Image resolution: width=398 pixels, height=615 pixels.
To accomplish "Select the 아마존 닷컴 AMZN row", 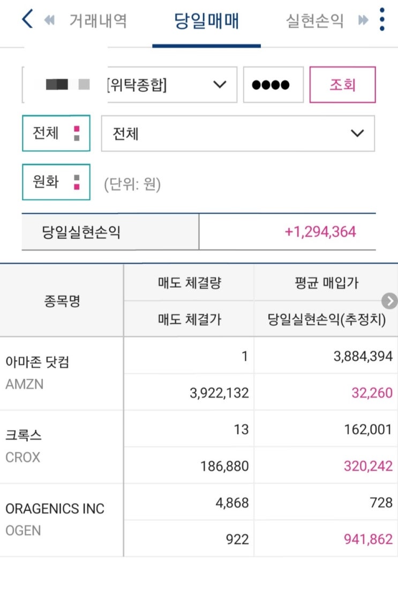I will [61, 374].
